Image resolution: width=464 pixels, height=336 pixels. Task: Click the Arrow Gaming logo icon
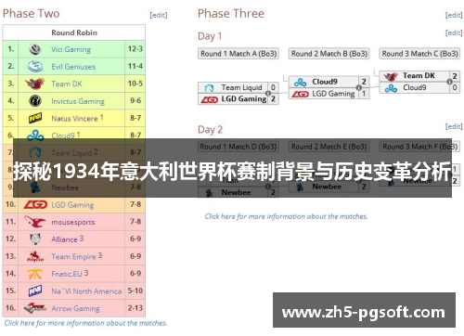pos(35,308)
